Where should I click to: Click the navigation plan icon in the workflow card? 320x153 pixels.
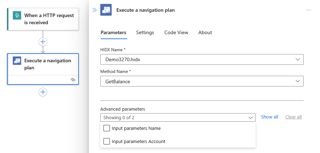[17, 61]
